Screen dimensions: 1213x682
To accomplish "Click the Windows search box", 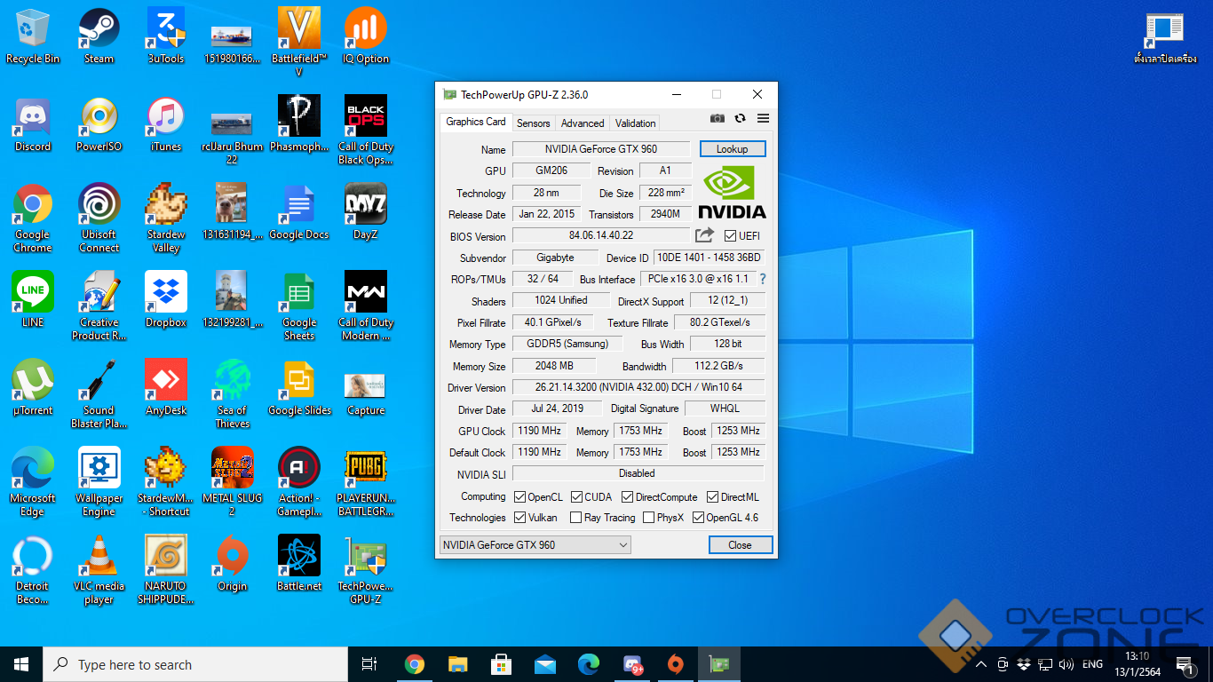I will (x=195, y=664).
